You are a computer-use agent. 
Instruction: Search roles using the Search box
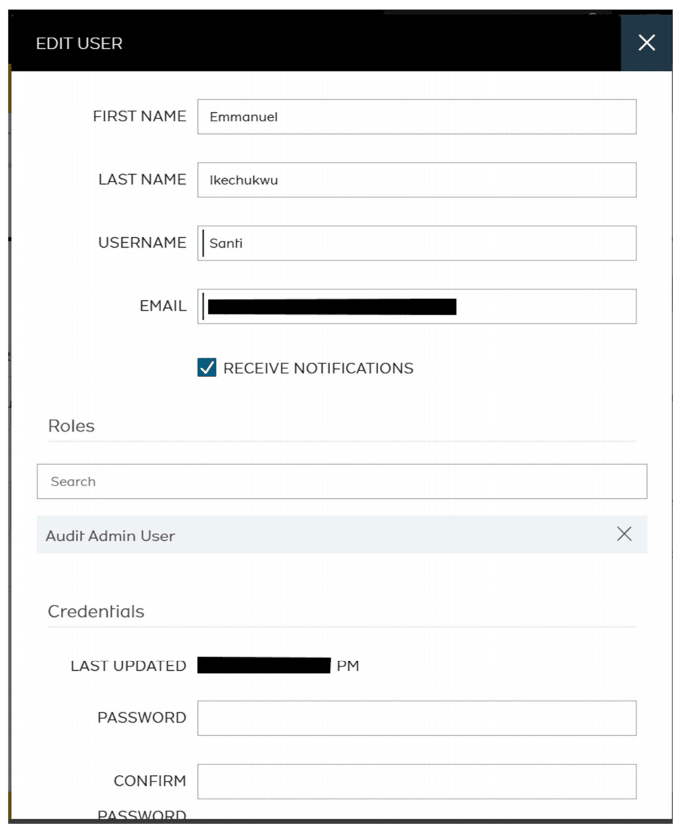tap(342, 481)
